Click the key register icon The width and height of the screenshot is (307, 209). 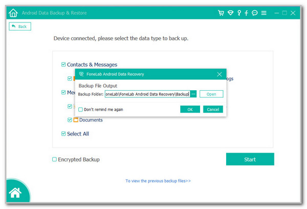point(238,13)
